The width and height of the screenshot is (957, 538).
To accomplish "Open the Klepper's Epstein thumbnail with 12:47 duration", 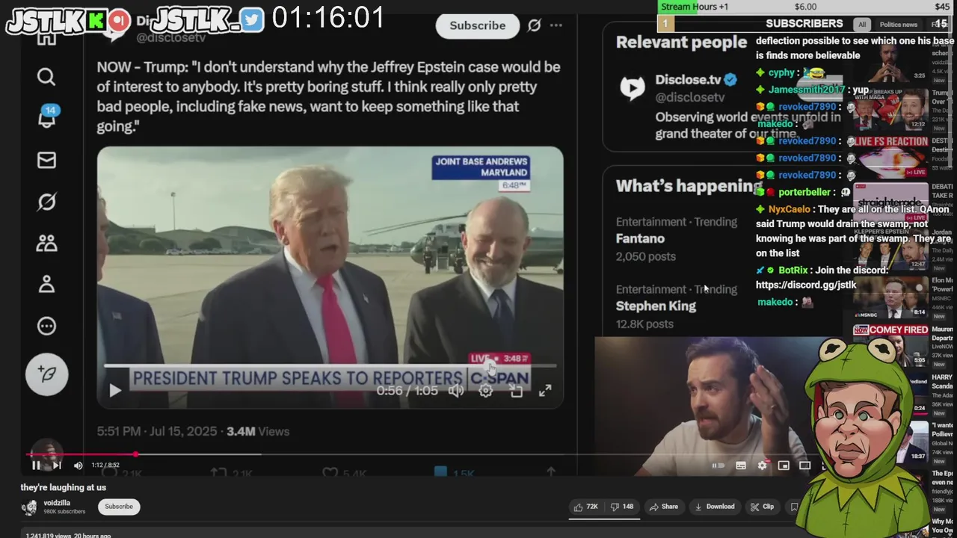I will 890,250.
